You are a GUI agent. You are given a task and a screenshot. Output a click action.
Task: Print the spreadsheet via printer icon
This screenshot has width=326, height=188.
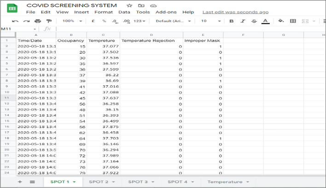[x=38, y=21]
